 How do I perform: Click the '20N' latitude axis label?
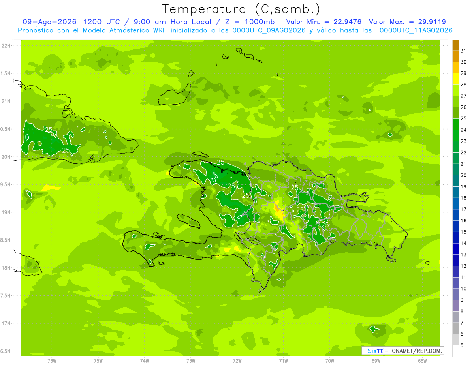pyautogui.click(x=6, y=157)
